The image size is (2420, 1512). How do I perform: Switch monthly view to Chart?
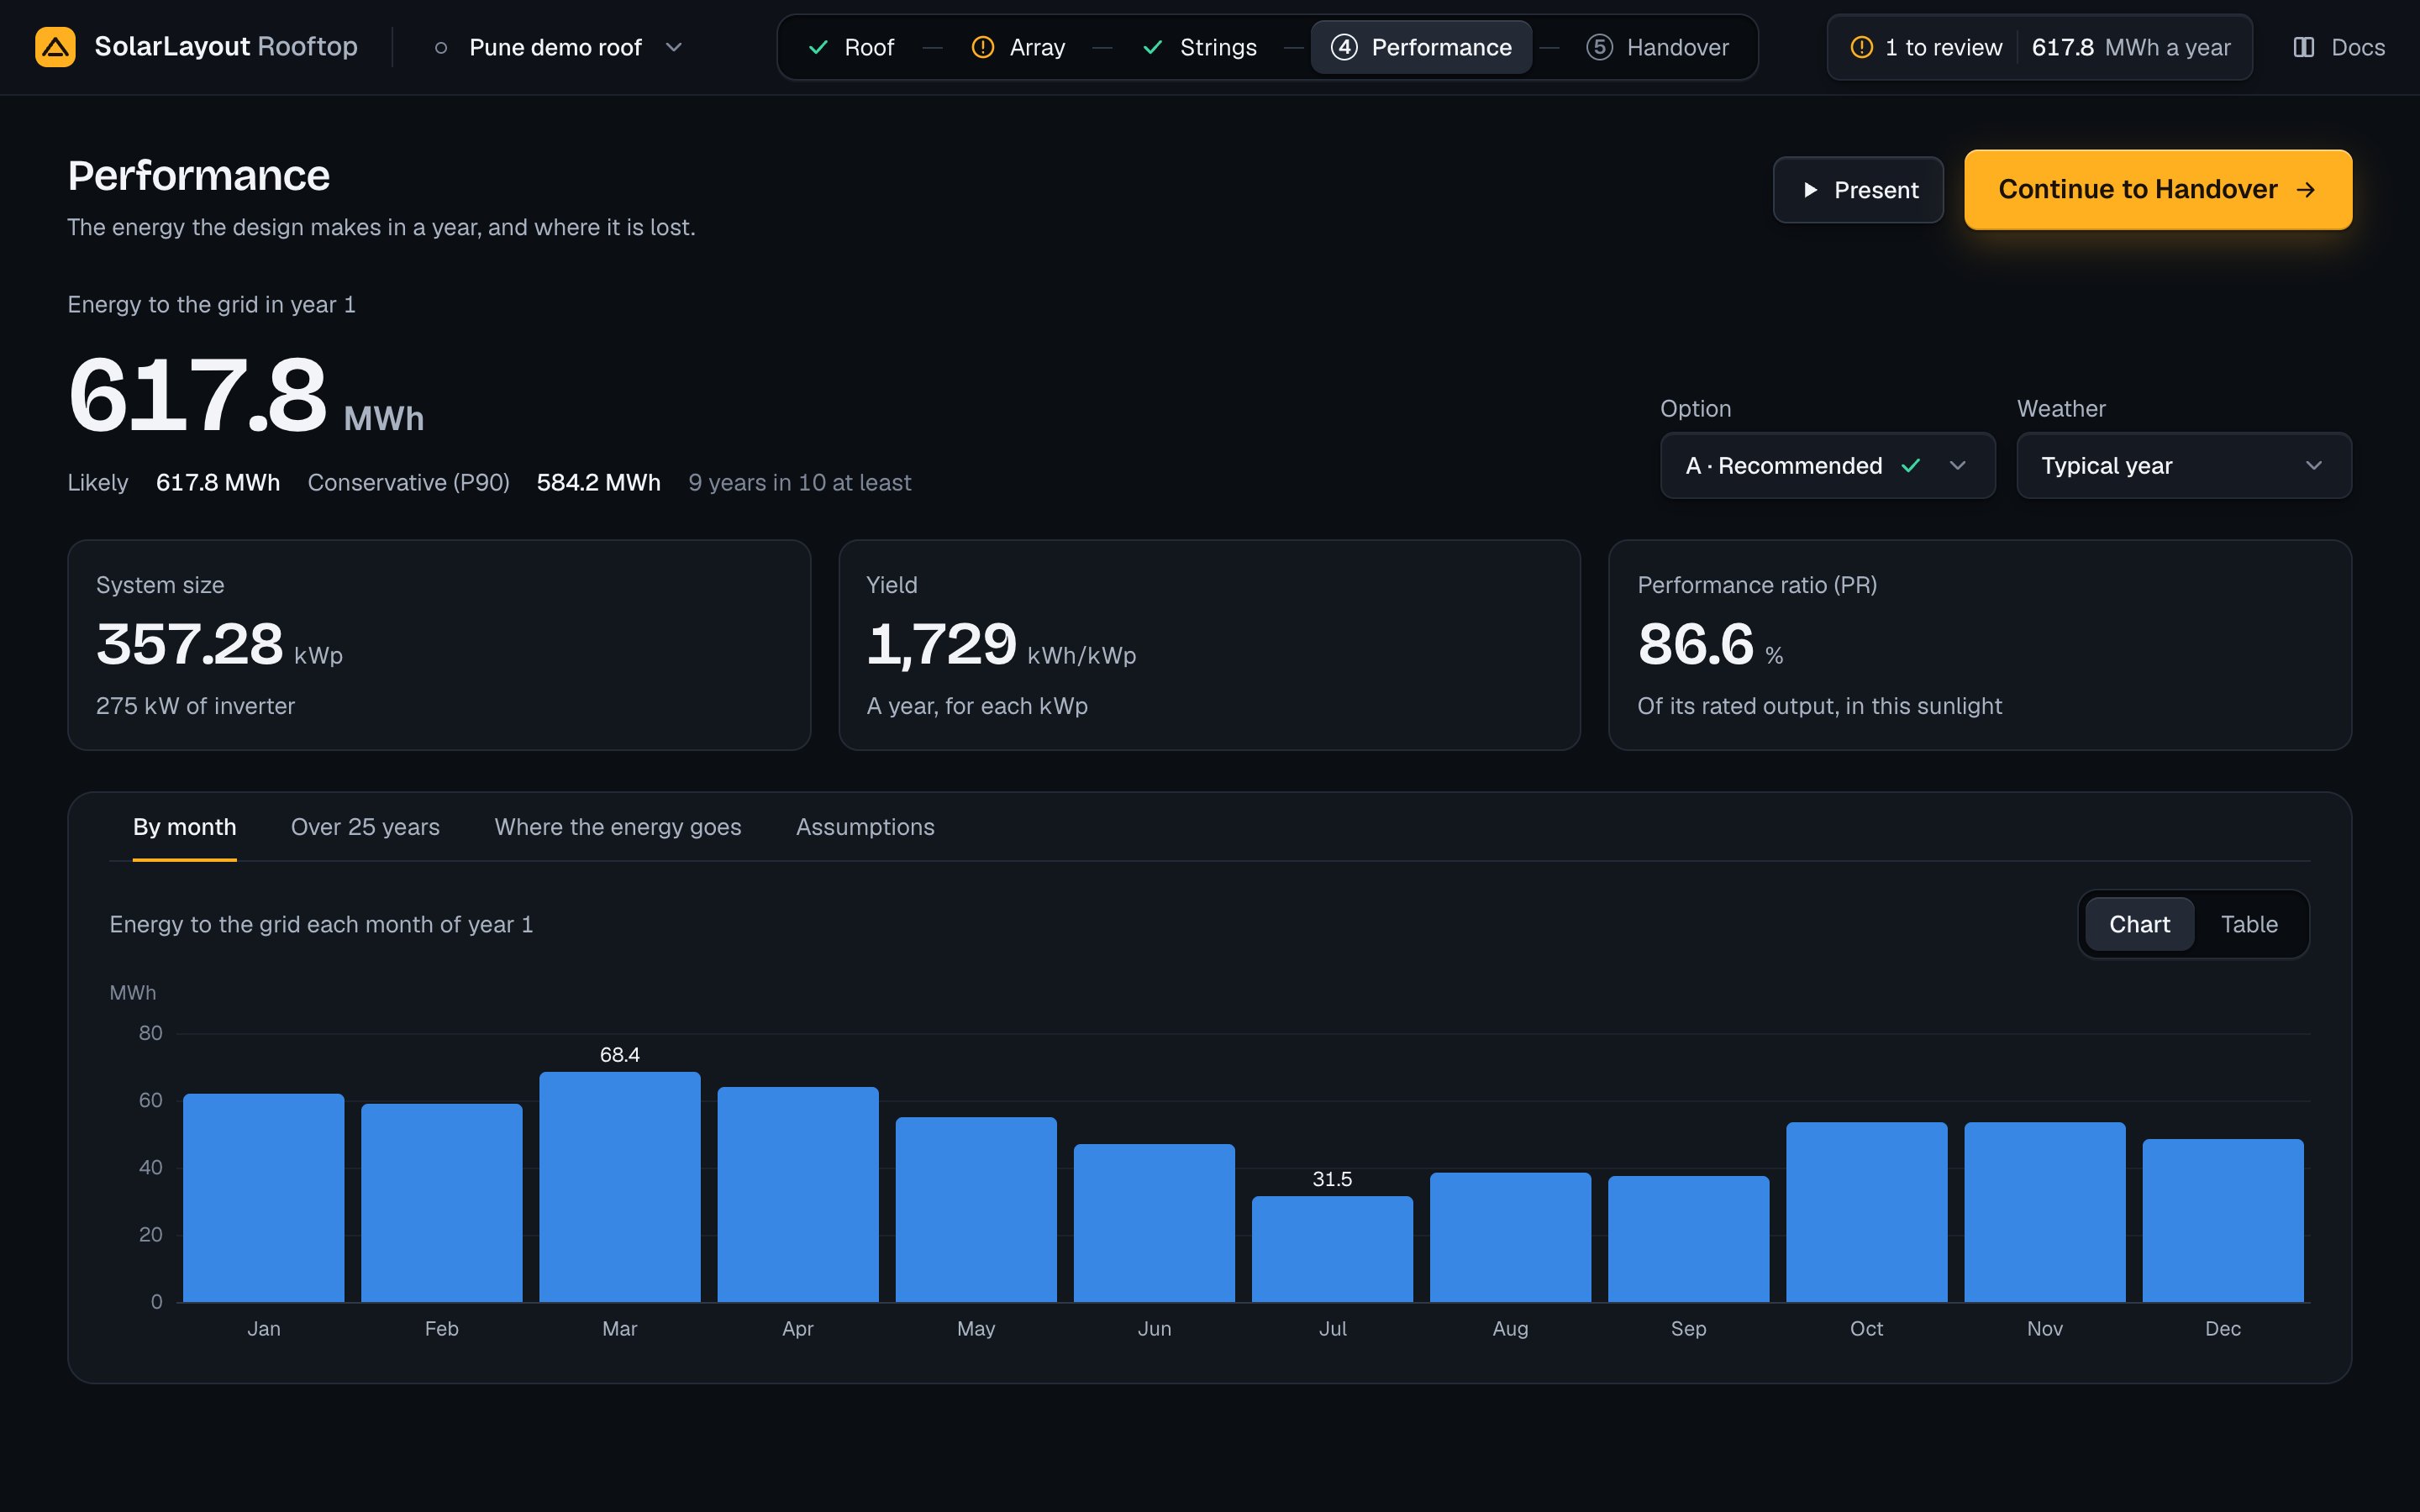pos(2139,924)
